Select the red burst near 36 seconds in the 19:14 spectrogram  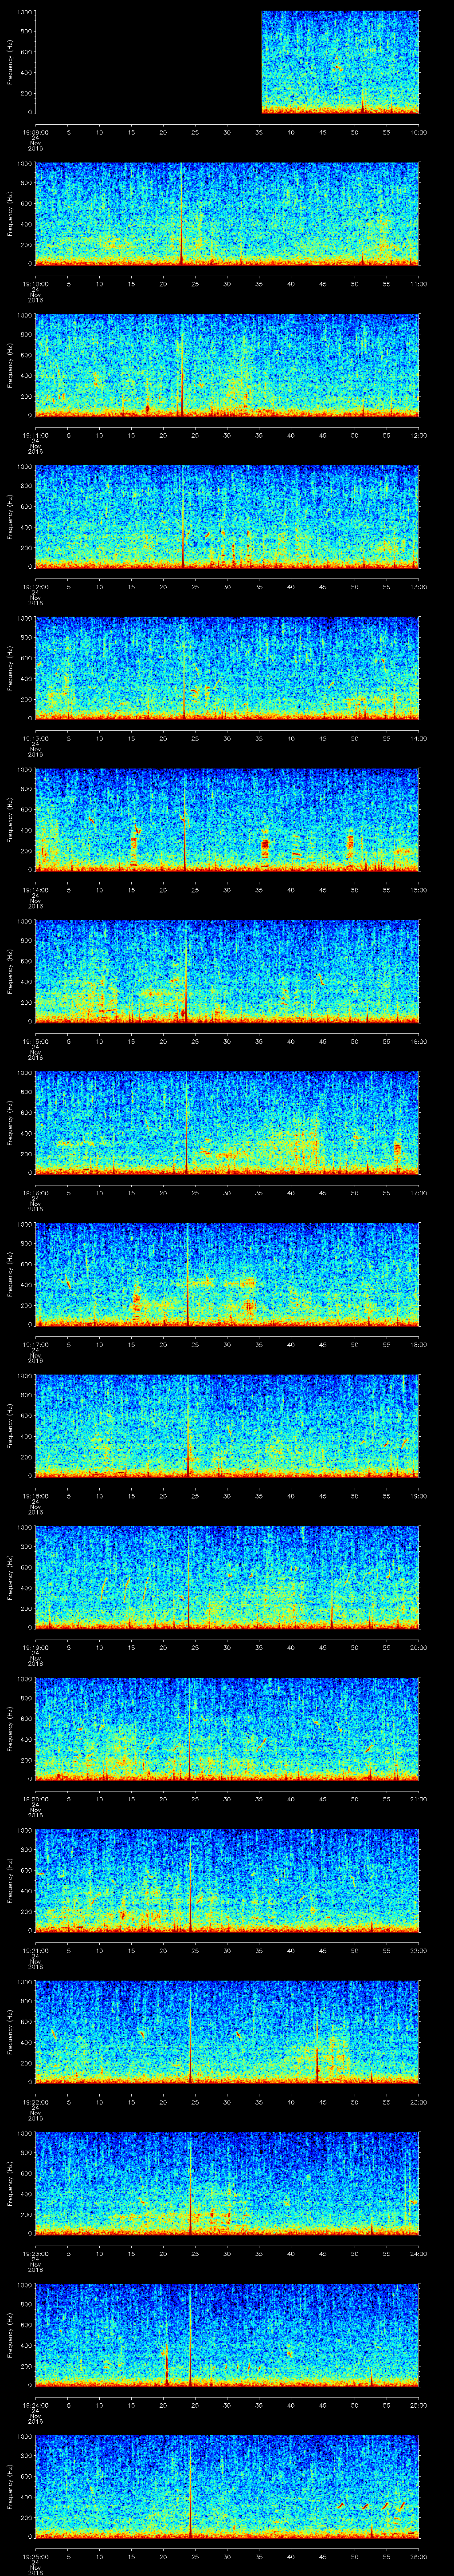264,846
